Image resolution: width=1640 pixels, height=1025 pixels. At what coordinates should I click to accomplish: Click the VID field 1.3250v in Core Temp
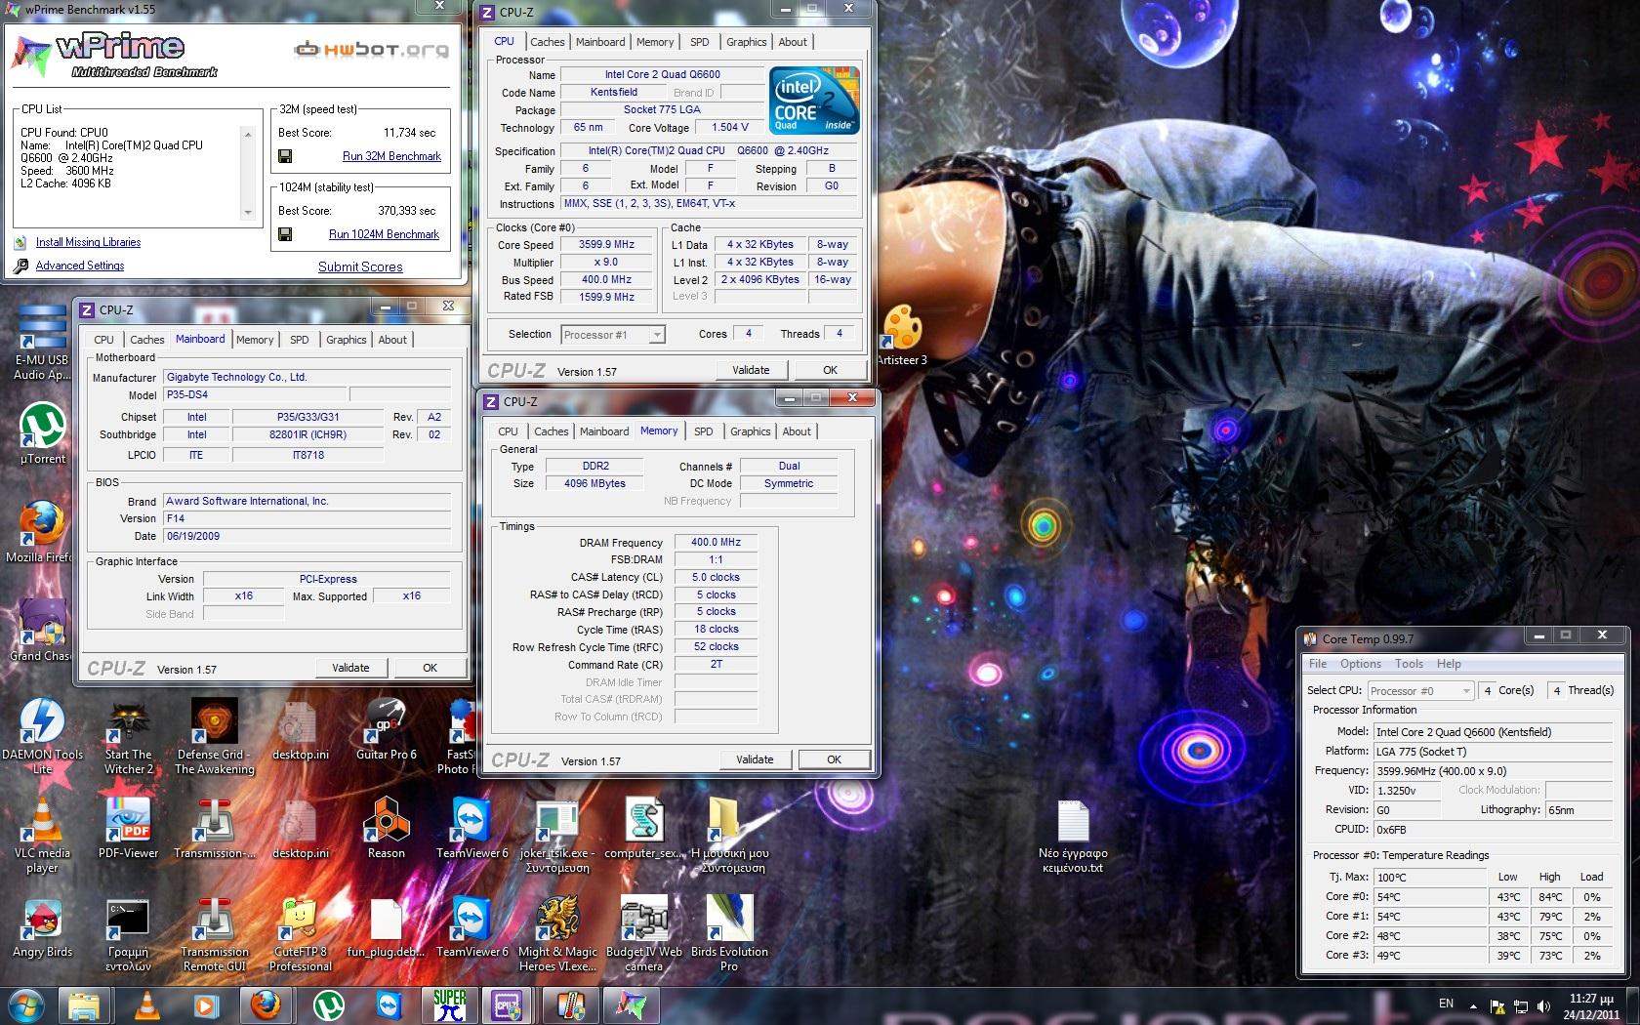[x=1407, y=791]
